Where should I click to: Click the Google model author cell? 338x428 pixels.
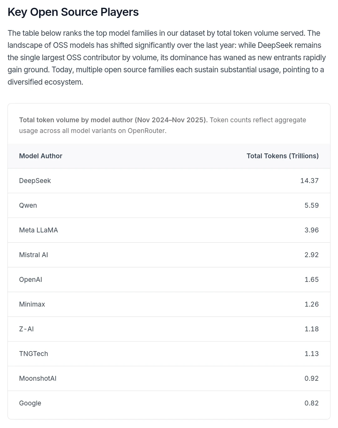[x=30, y=403]
